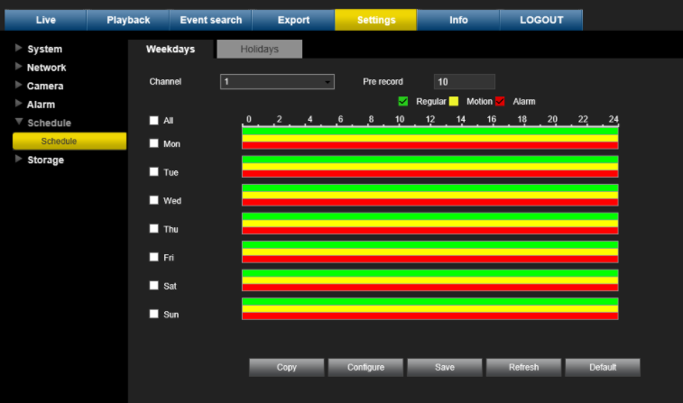Toggle the Alarm recording checkbox
The width and height of the screenshot is (683, 403).
(x=500, y=101)
